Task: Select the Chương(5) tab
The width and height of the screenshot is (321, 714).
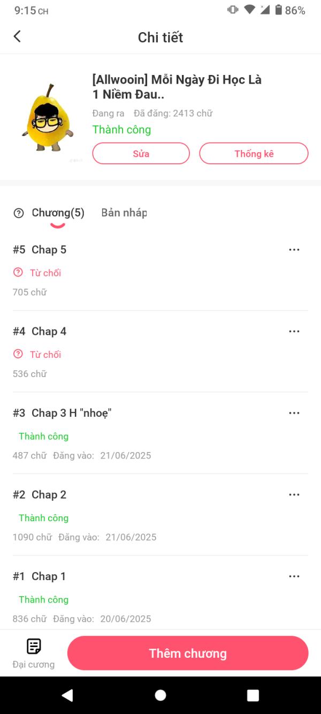Action: pos(58,213)
